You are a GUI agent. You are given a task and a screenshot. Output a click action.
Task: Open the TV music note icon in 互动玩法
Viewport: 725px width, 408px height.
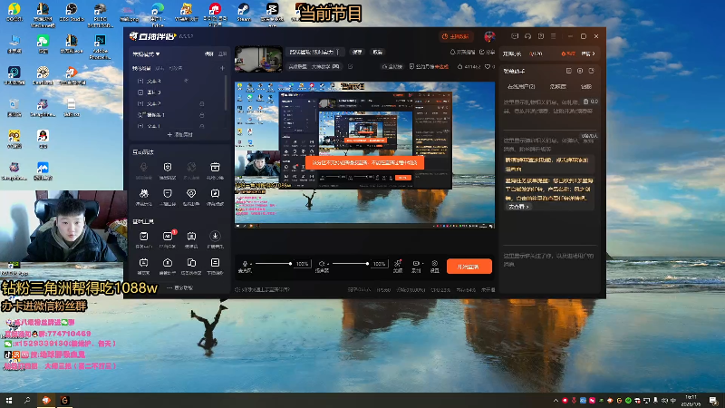pyautogui.click(x=215, y=193)
